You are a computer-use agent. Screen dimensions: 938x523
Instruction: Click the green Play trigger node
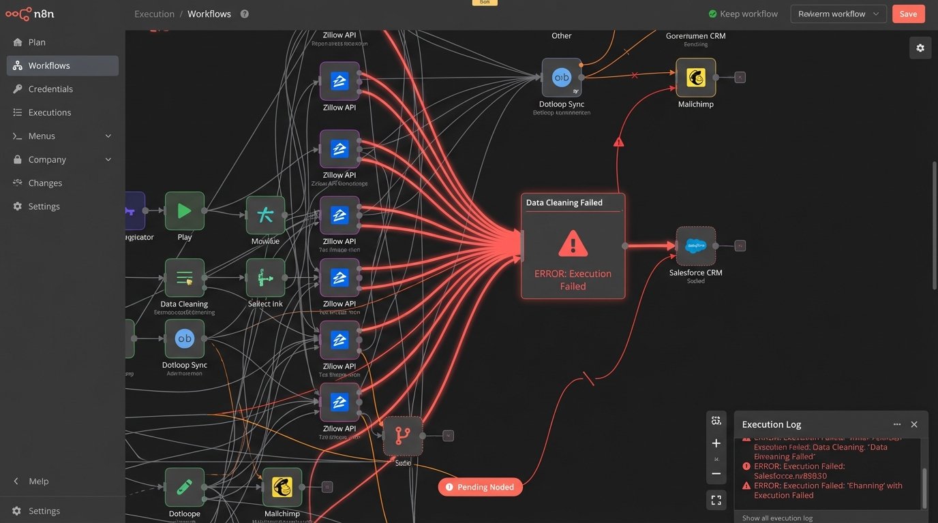pyautogui.click(x=184, y=211)
